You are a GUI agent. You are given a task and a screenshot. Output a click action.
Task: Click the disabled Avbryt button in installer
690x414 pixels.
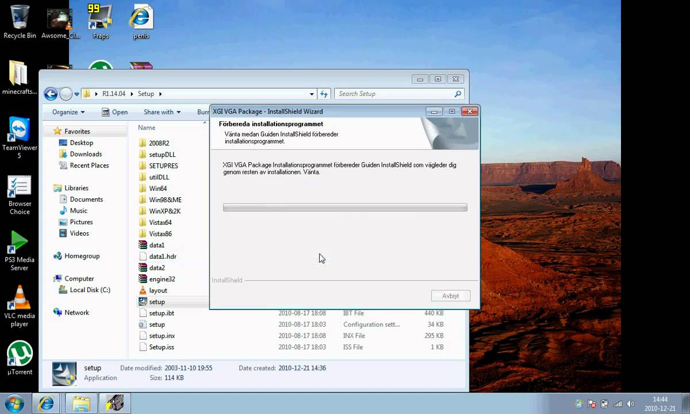(451, 296)
